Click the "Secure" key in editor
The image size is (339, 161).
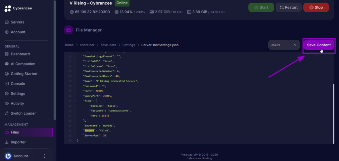pyautogui.click(x=89, y=131)
